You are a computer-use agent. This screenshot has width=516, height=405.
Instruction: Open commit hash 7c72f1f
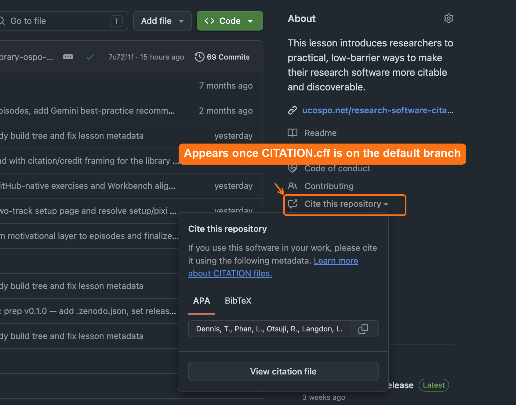click(121, 57)
